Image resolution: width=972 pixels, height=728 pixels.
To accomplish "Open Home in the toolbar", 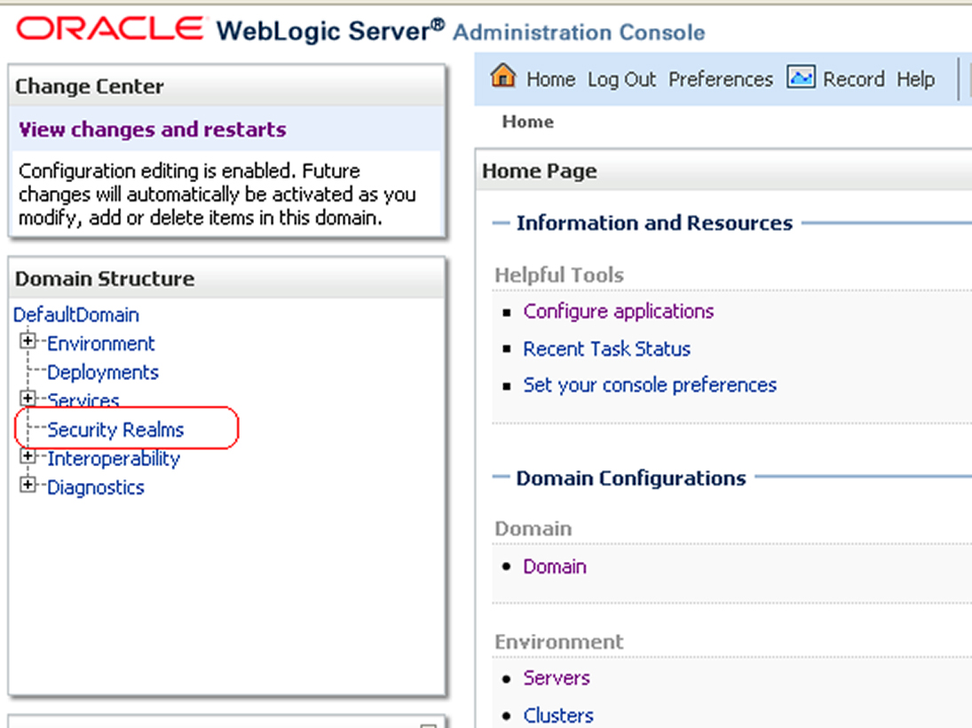I will 550,79.
